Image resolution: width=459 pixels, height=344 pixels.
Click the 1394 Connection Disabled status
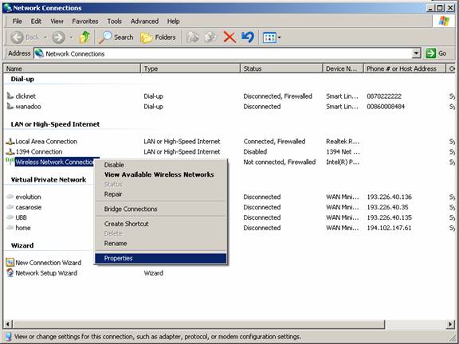[255, 152]
